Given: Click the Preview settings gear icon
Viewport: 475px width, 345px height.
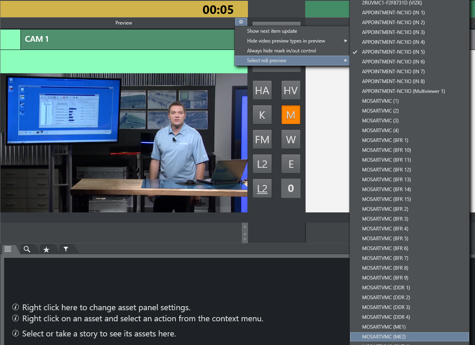Looking at the screenshot, I should [241, 22].
